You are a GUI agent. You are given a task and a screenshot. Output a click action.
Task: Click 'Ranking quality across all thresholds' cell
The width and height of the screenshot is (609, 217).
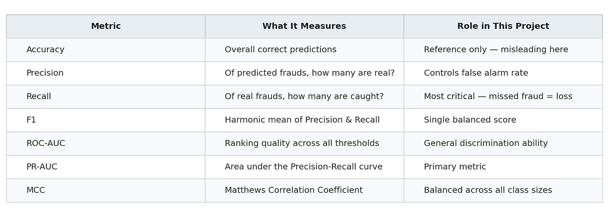pyautogui.click(x=304, y=143)
